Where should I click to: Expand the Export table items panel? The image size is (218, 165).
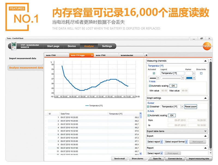click(205, 131)
